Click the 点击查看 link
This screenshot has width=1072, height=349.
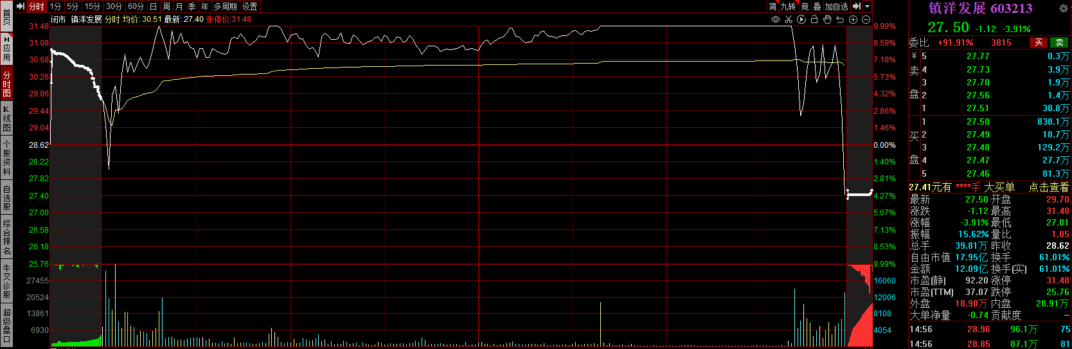[x=1049, y=187]
